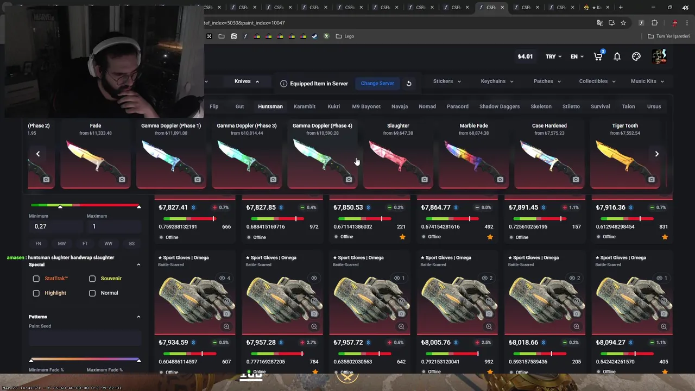Adjust the fade percentage slider
695x391 pixels.
(x=85, y=360)
